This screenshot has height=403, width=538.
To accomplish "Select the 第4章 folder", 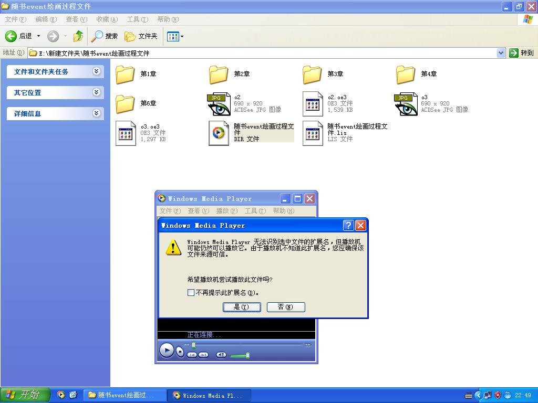I will 417,74.
